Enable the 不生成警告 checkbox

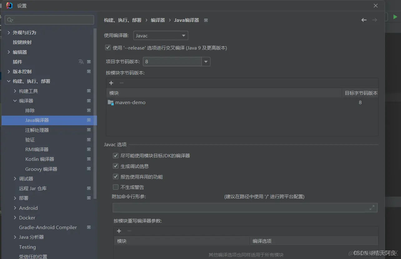(x=116, y=187)
